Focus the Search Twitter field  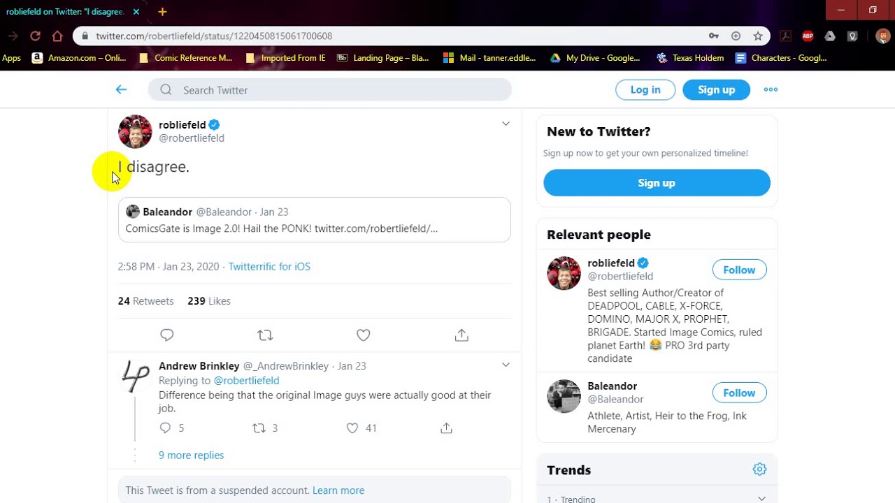[x=336, y=89]
